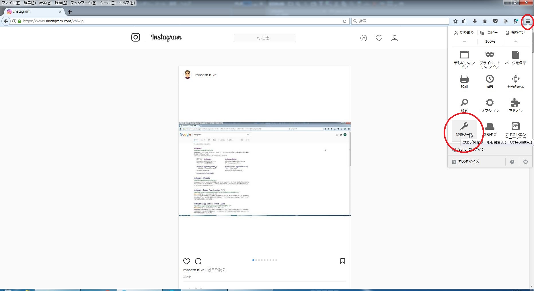Open the Firefox hamburger menu button
The height and width of the screenshot is (291, 534).
click(x=528, y=21)
